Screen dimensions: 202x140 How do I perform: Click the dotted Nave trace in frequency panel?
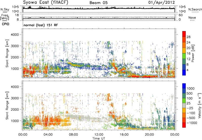[99, 17]
